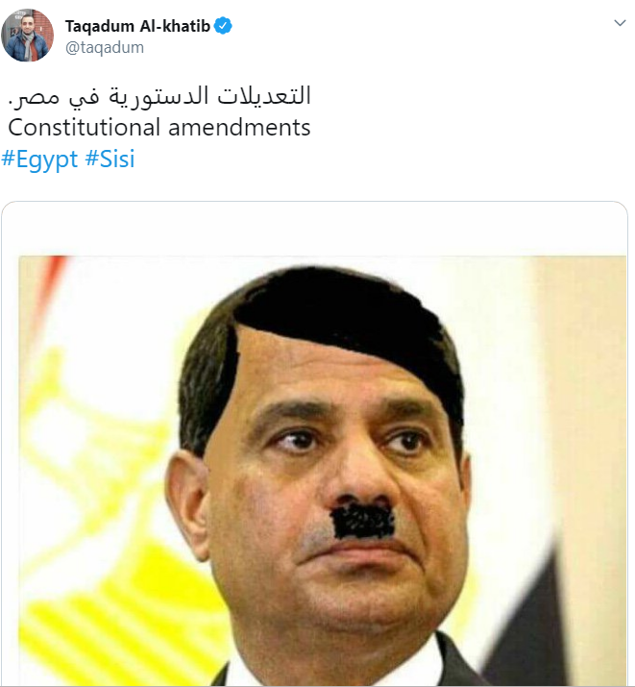
Task: Click the blue verified badge icon
Action: (x=223, y=26)
